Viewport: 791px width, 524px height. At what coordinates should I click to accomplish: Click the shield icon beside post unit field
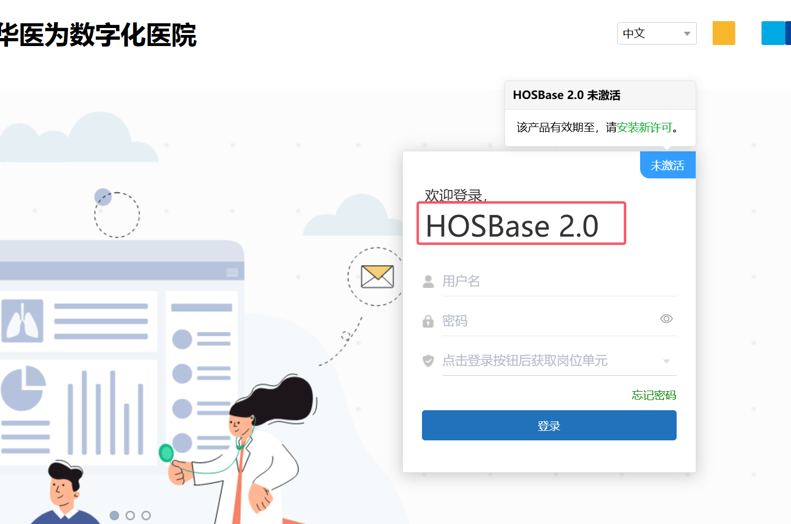[428, 361]
